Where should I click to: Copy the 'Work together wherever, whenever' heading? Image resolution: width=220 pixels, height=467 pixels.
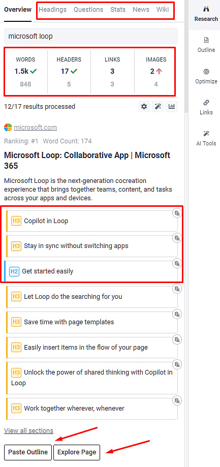coord(177,400)
